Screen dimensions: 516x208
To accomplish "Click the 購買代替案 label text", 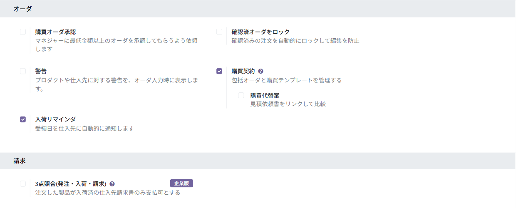I will [265, 96].
